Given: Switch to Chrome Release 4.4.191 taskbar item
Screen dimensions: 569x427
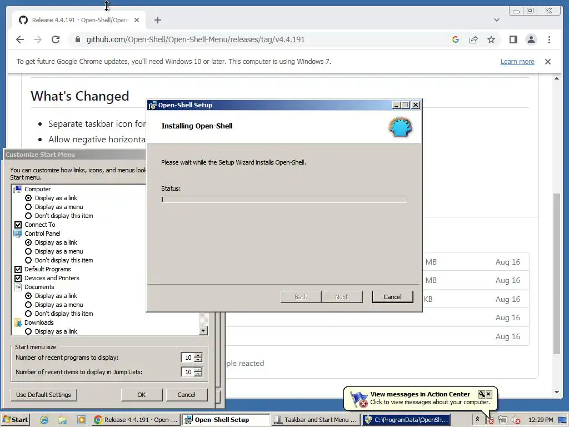Looking at the screenshot, I should 136,420.
